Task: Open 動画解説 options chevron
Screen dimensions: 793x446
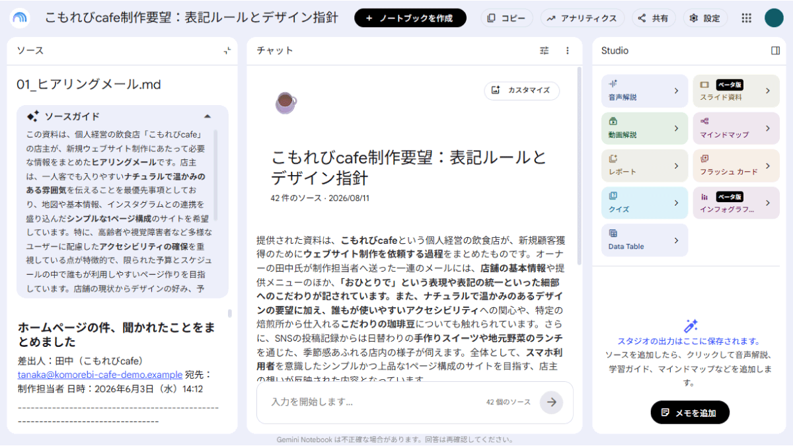Action: 676,128
